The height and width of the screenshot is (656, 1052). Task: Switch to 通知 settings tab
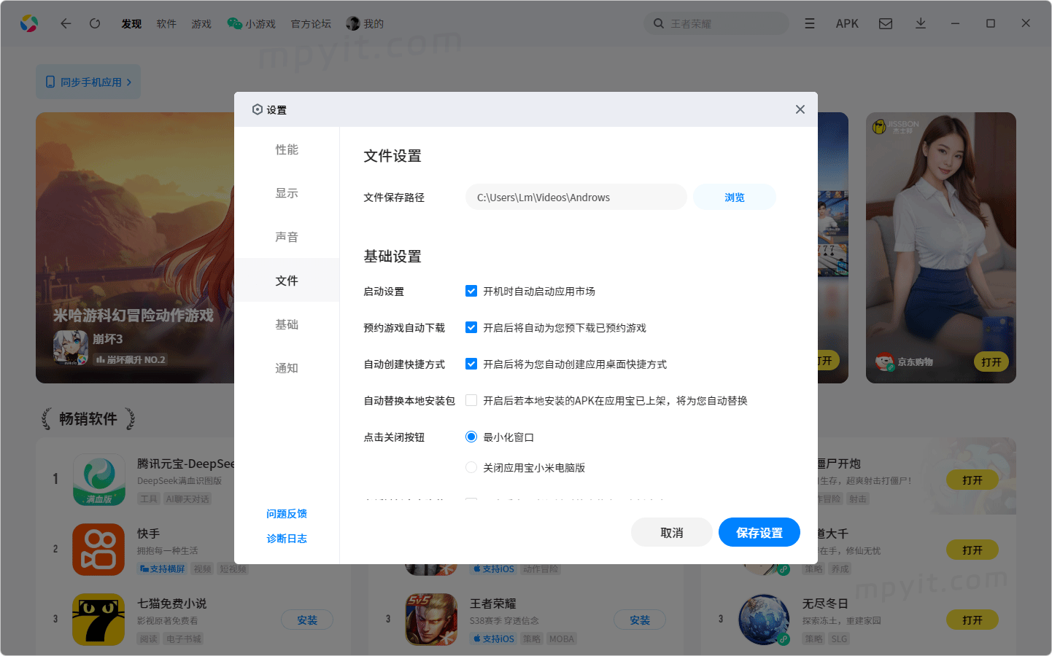[287, 368]
